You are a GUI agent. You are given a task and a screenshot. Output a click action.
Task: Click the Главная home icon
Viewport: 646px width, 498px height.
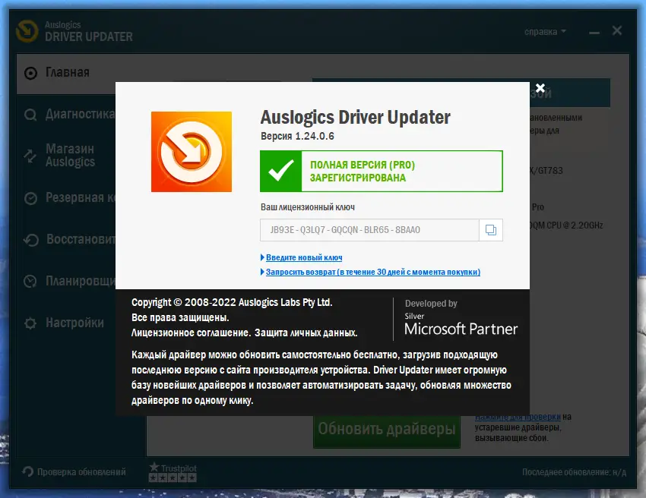click(x=30, y=72)
